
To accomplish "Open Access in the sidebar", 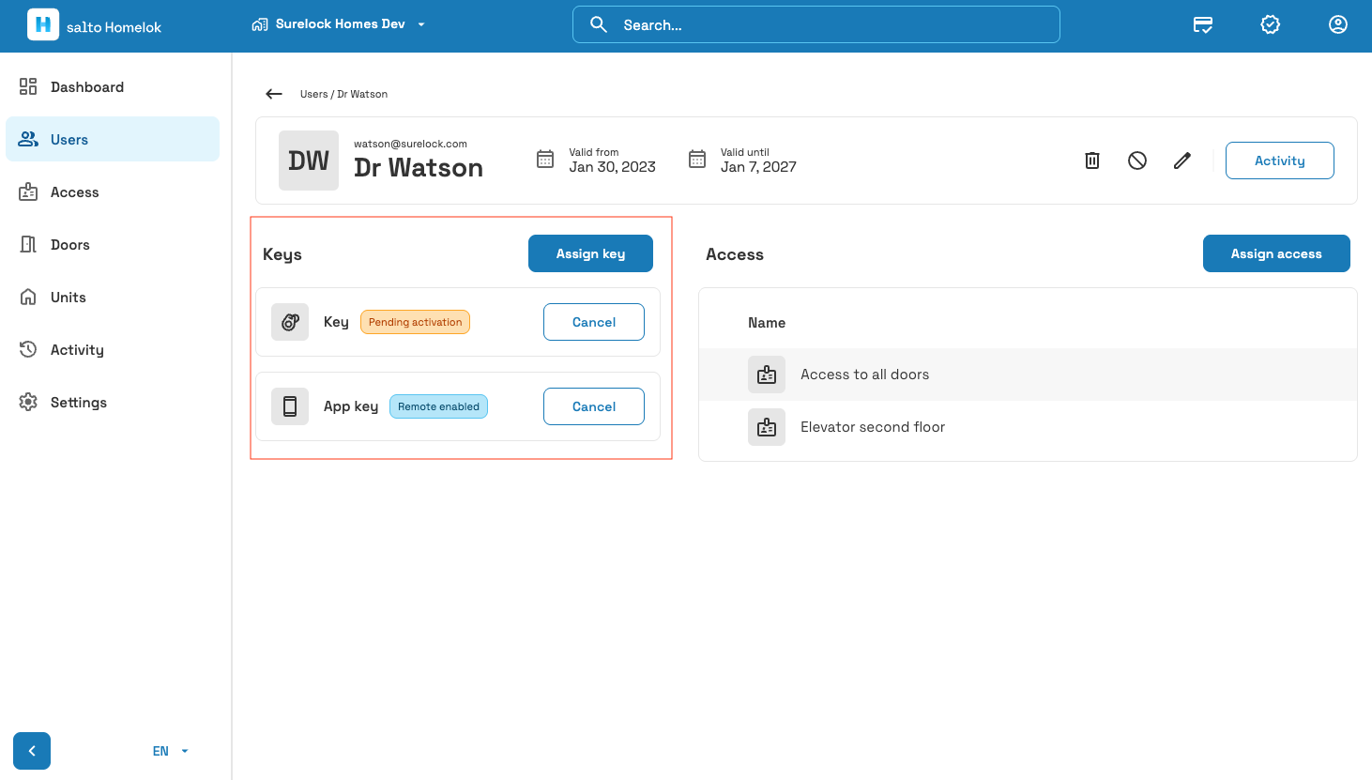I will 113,191.
